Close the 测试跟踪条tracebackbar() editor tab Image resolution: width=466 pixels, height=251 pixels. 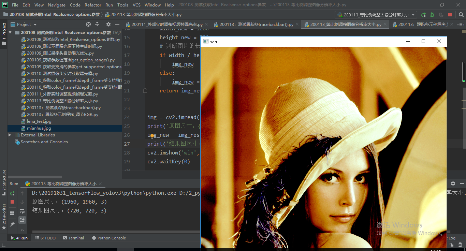click(x=297, y=25)
